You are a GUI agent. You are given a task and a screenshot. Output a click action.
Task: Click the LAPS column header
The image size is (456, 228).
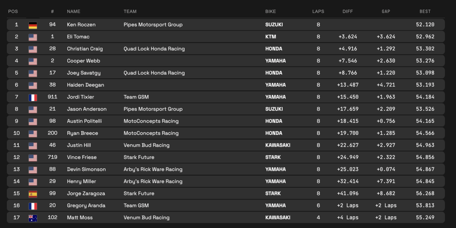click(x=318, y=11)
